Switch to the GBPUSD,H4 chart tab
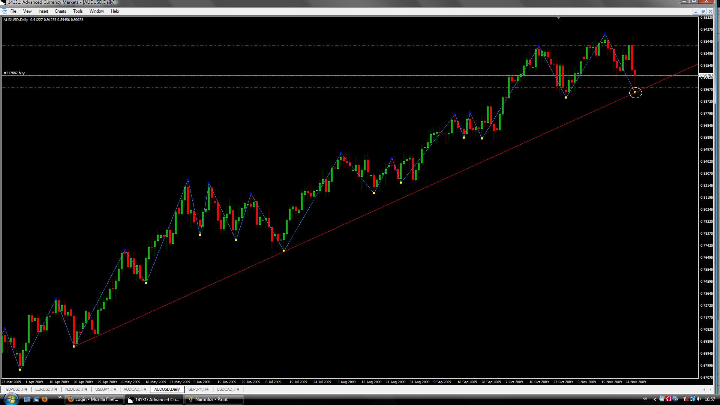The width and height of the screenshot is (720, 405). [x=16, y=389]
